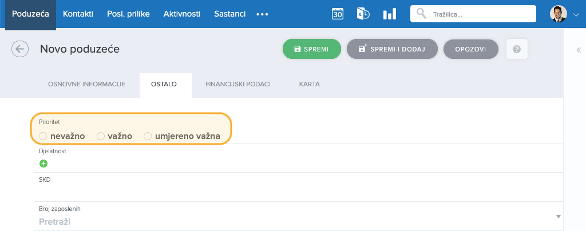The height and width of the screenshot is (231, 586).
Task: Switch to Osnovne informacije tab
Action: [87, 84]
